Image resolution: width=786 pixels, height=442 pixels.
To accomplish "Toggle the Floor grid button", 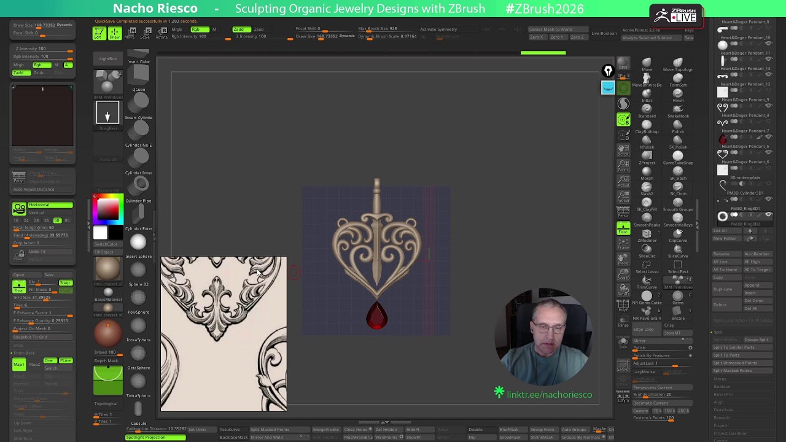I will click(x=623, y=228).
